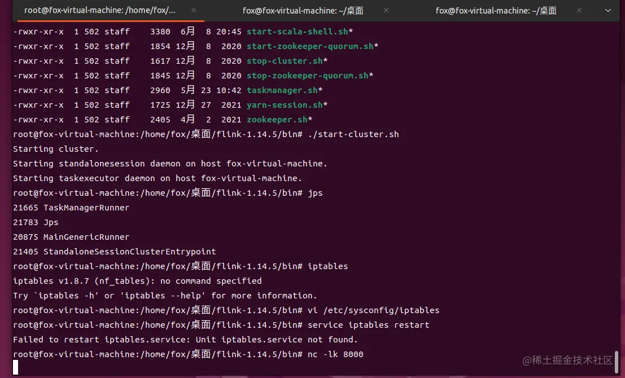Screen dimensions: 625x378
Task: Click the taskmanager.sh filename
Action: tap(282, 90)
